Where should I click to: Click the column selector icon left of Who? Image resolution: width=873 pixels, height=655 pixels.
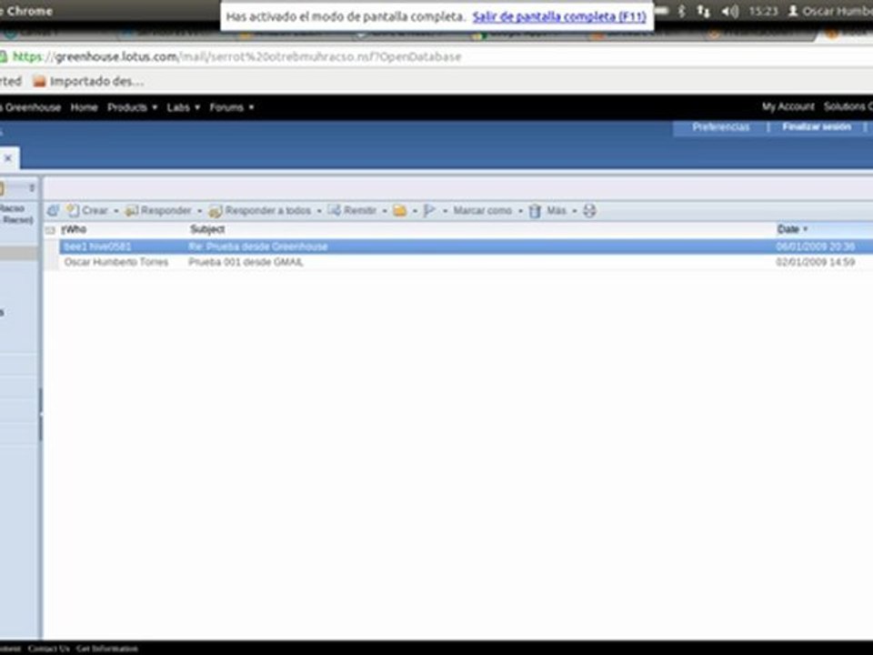50,230
